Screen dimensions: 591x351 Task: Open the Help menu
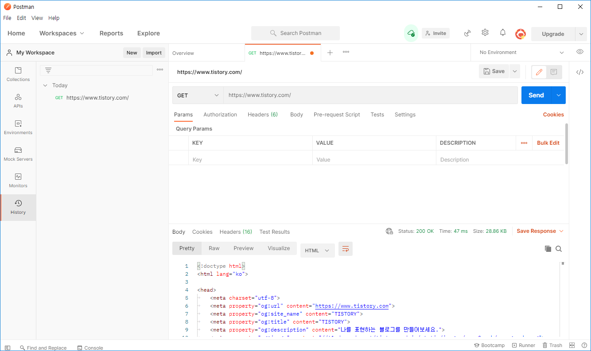[x=54, y=18]
